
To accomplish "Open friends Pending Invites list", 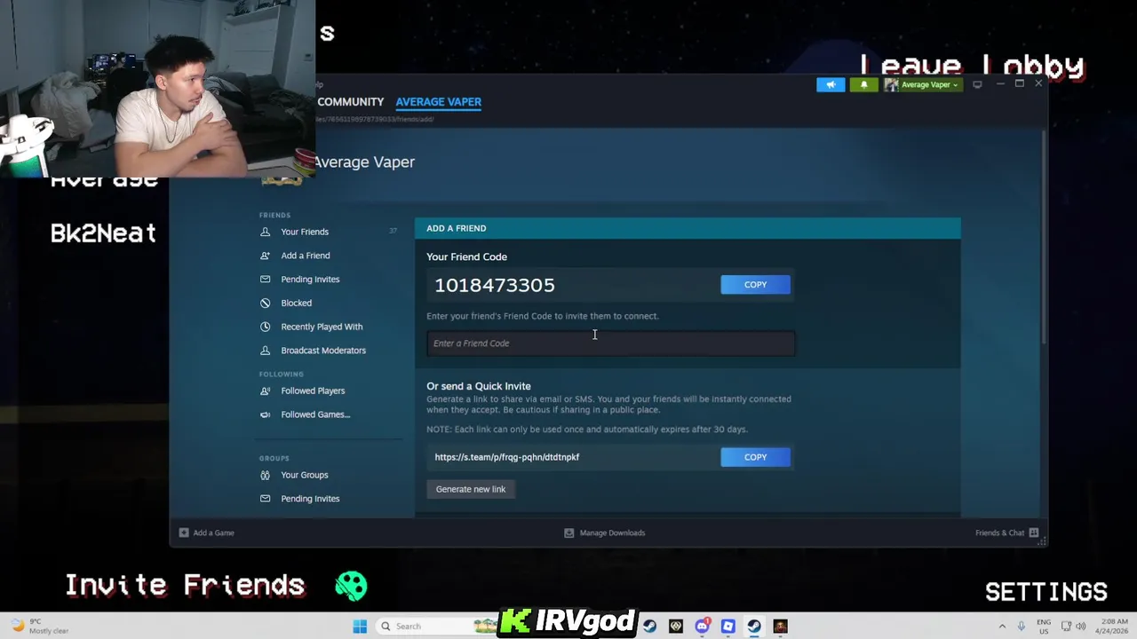I will click(x=310, y=280).
